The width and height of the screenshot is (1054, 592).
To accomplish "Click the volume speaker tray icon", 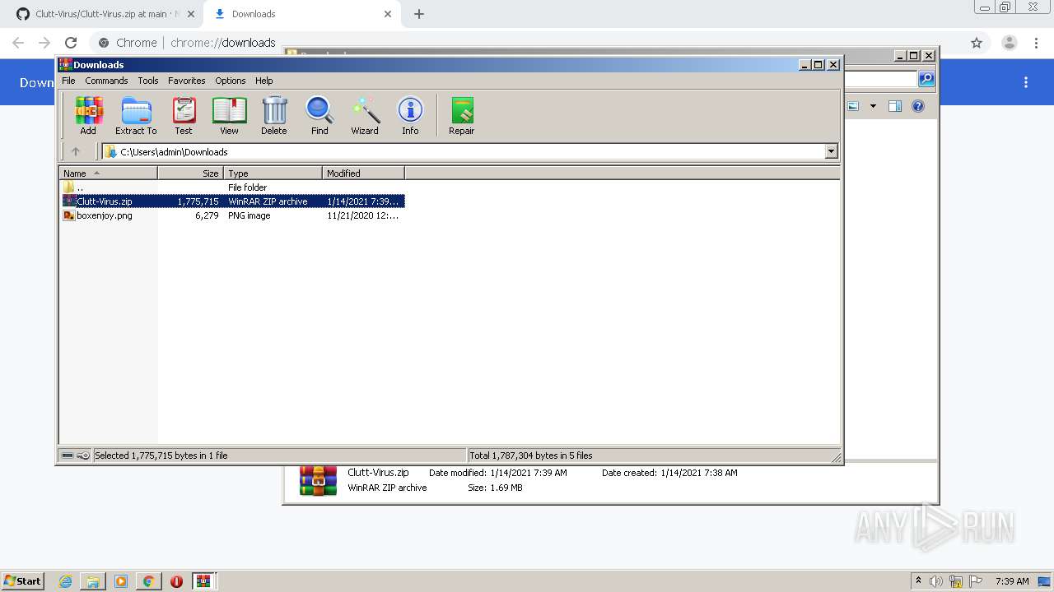I will click(x=936, y=581).
